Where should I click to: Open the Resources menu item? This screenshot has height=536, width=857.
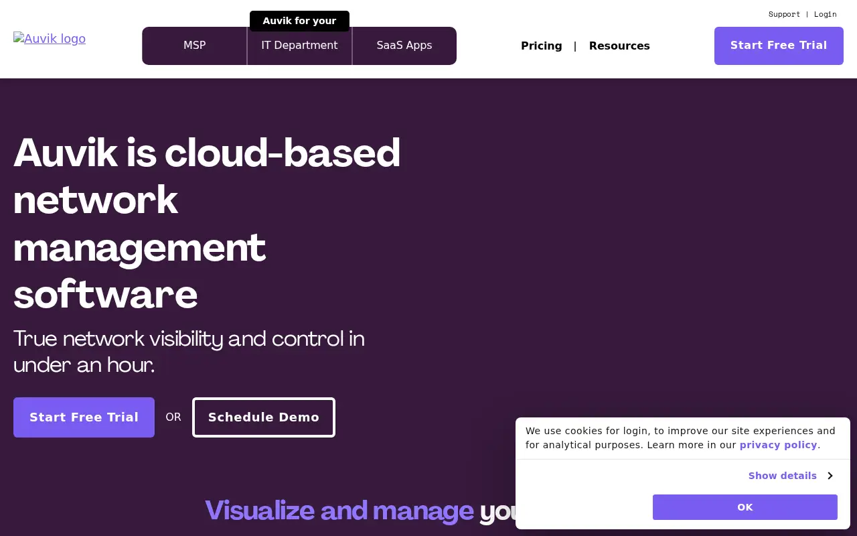tap(619, 46)
